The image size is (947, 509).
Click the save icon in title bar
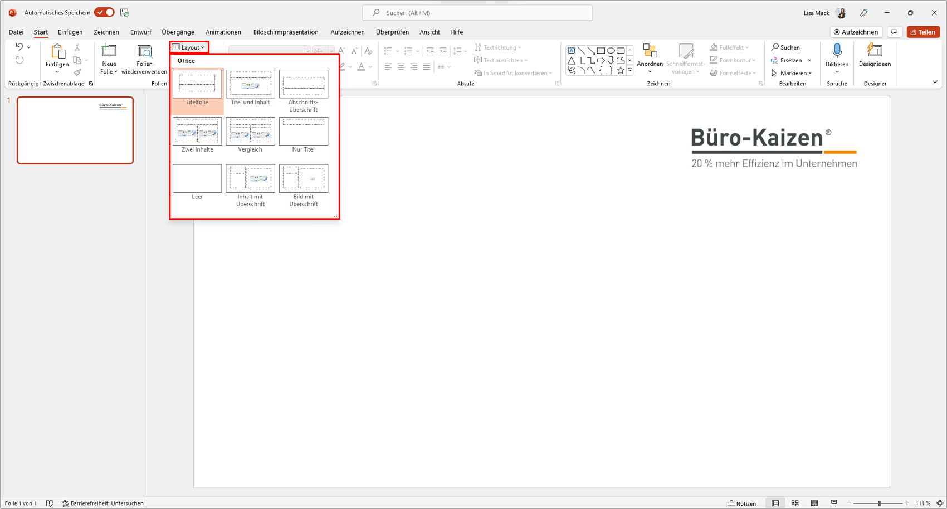tap(125, 12)
